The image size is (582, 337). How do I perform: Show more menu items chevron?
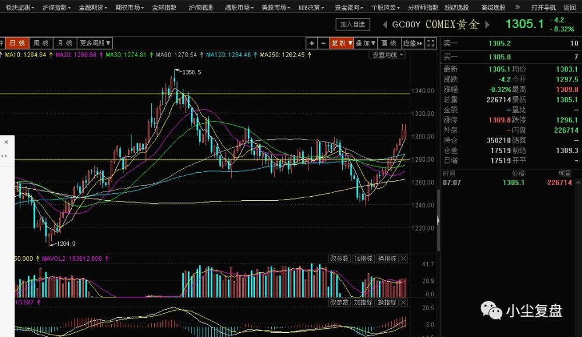(x=517, y=7)
